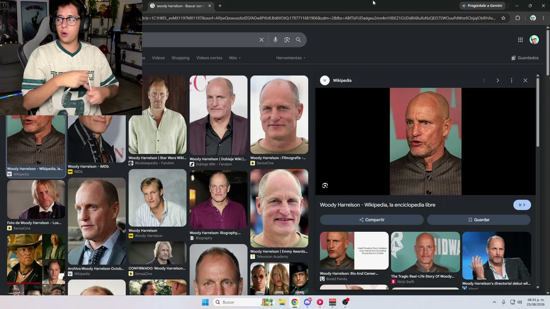Open the clock and date flyout

point(536,302)
